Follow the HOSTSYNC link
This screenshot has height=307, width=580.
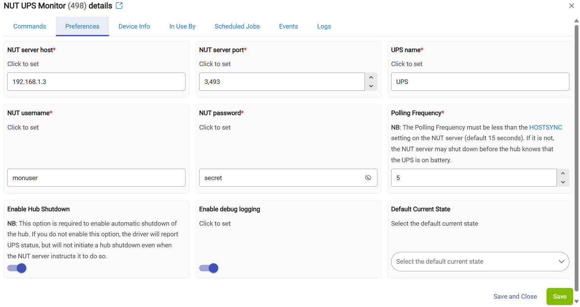545,127
